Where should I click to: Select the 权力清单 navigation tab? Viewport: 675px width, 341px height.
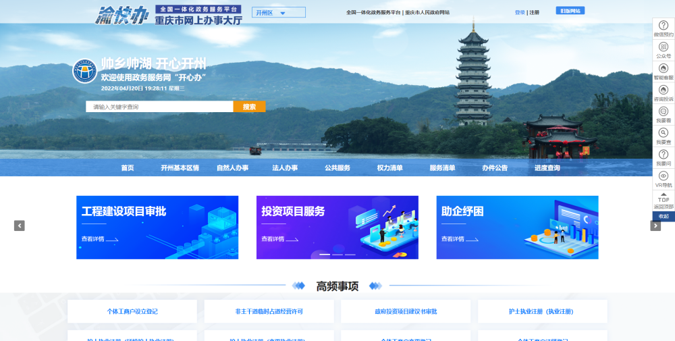389,168
